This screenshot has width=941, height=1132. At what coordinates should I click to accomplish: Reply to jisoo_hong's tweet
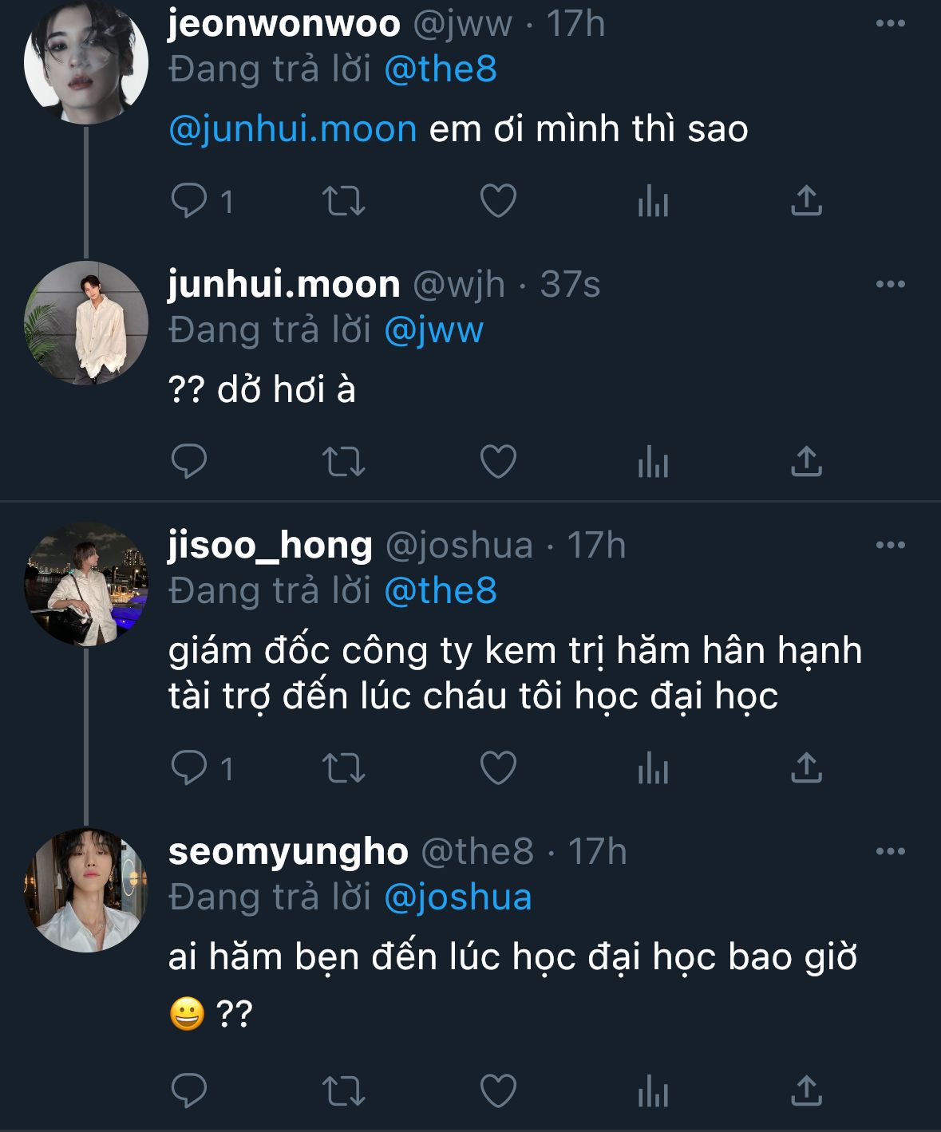(189, 768)
